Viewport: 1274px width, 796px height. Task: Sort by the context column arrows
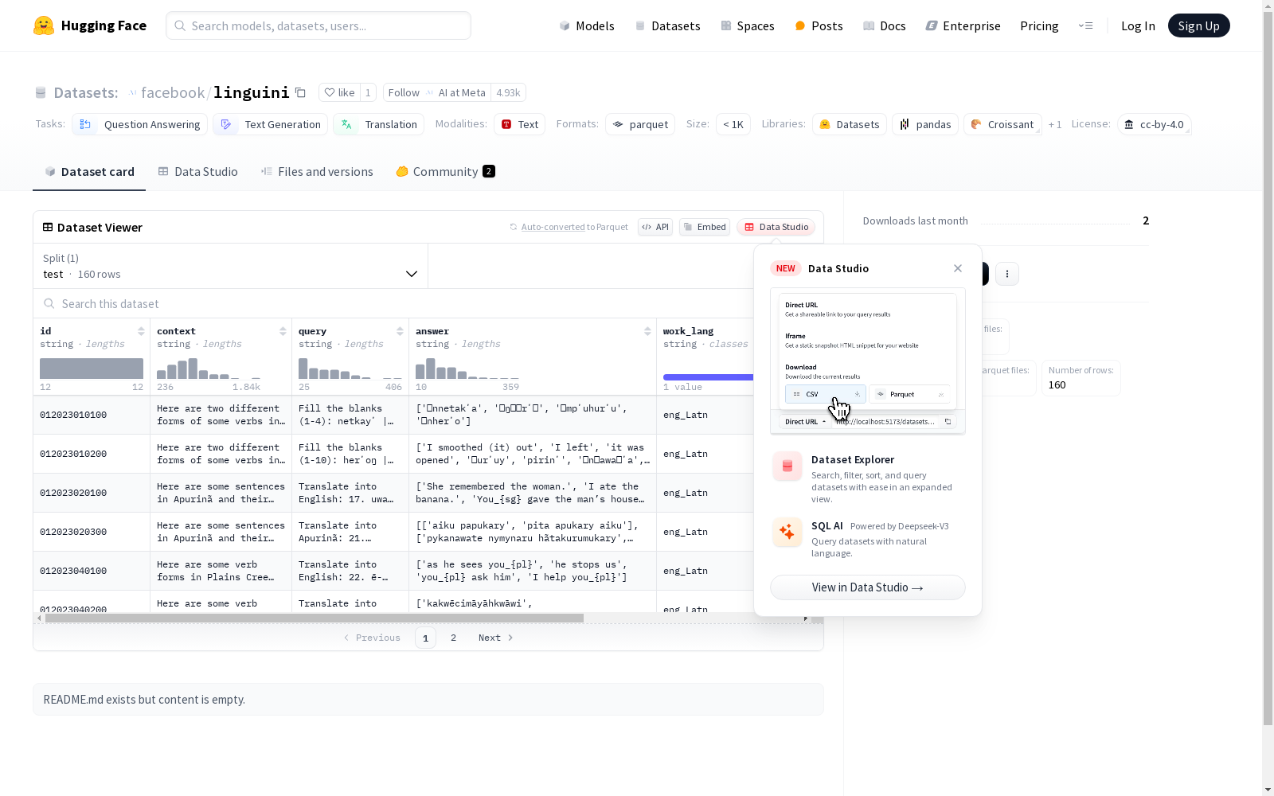click(283, 331)
